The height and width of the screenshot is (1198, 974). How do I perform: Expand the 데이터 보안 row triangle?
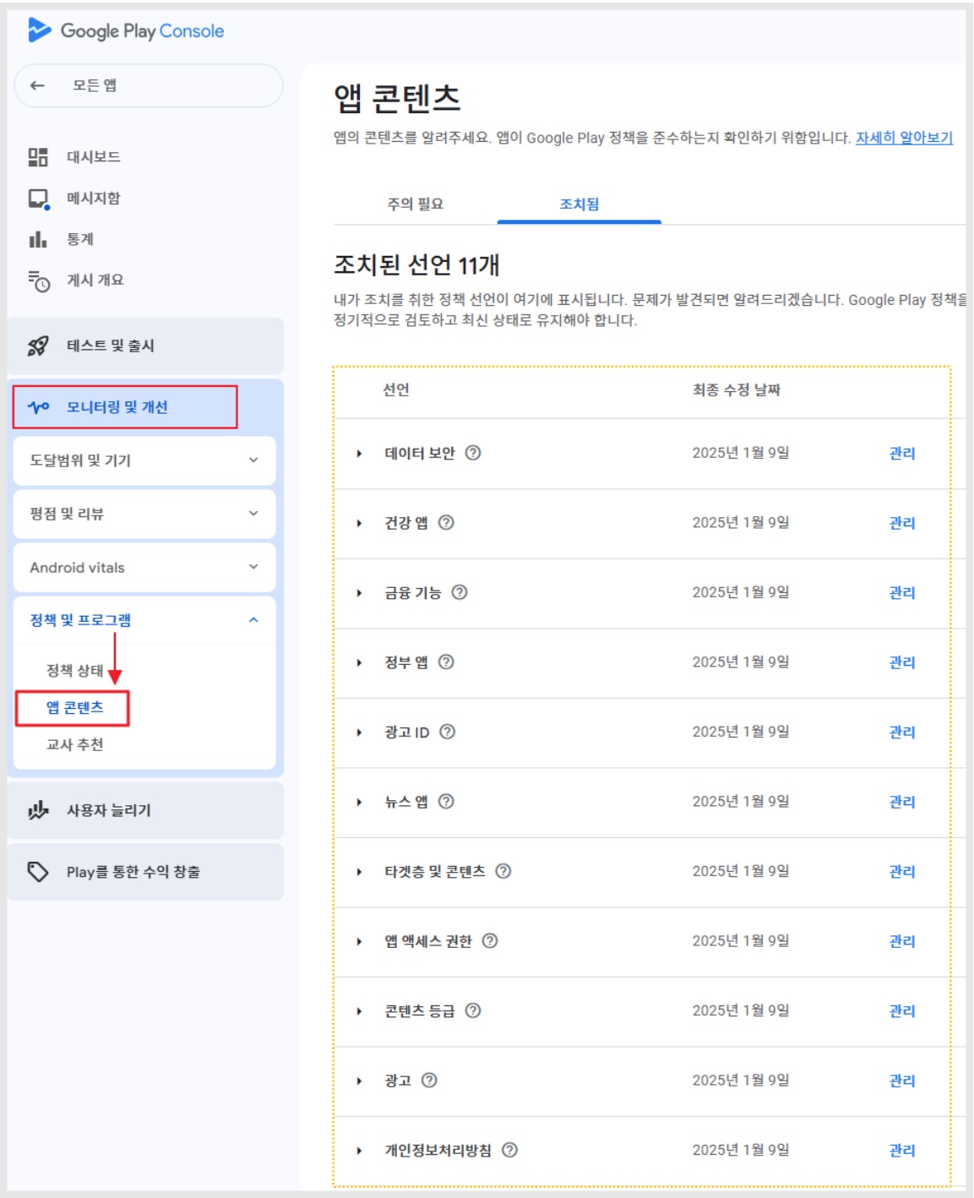(359, 454)
